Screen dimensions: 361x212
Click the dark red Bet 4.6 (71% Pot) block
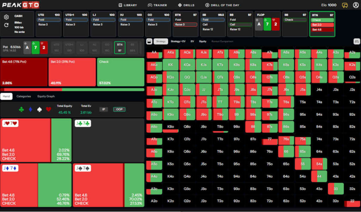point(24,72)
